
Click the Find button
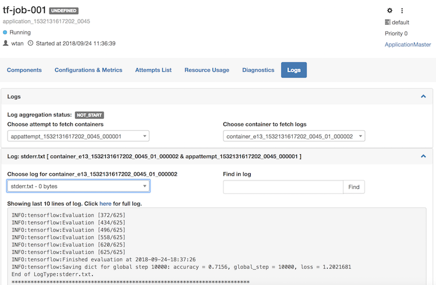tap(354, 187)
